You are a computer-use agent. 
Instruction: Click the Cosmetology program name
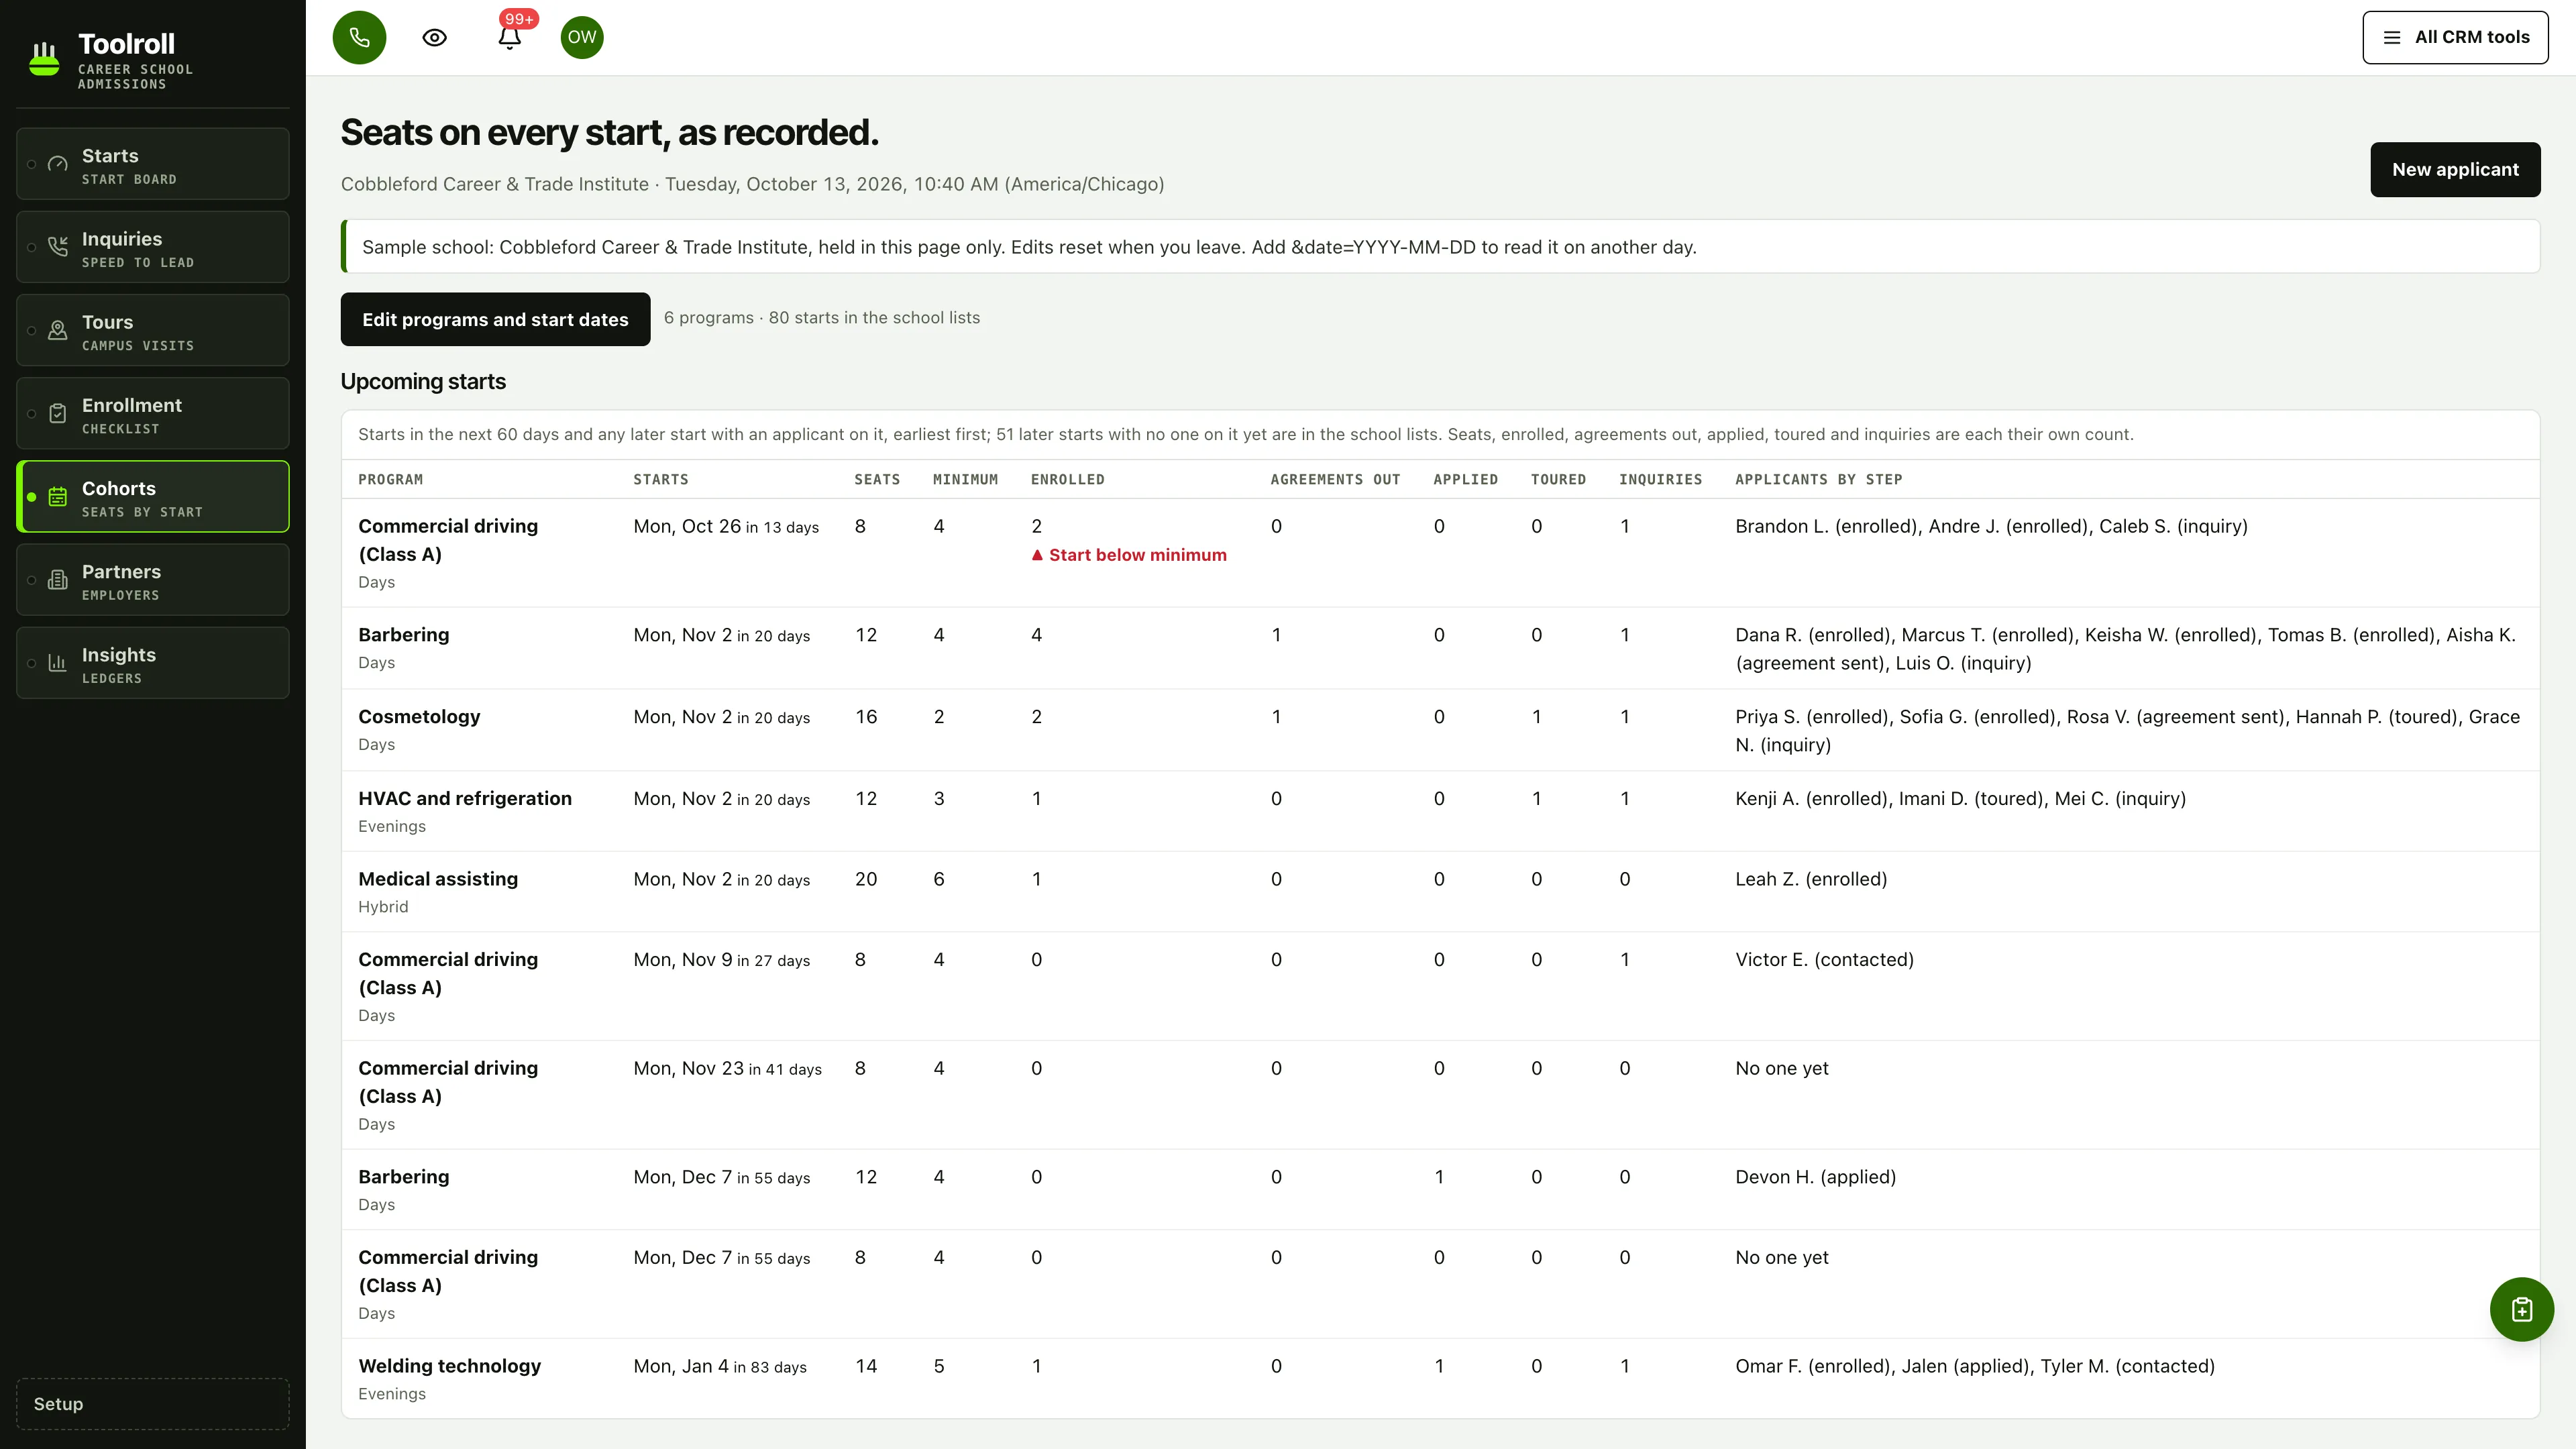point(419,717)
